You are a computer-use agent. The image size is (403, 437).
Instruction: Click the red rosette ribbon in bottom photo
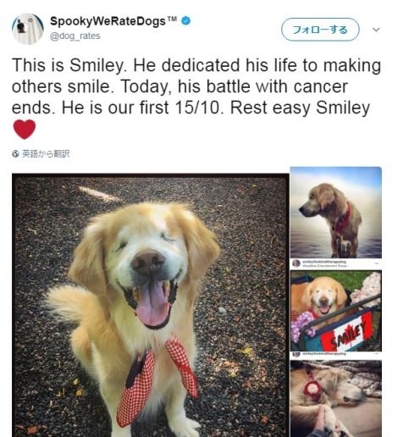coord(312,389)
